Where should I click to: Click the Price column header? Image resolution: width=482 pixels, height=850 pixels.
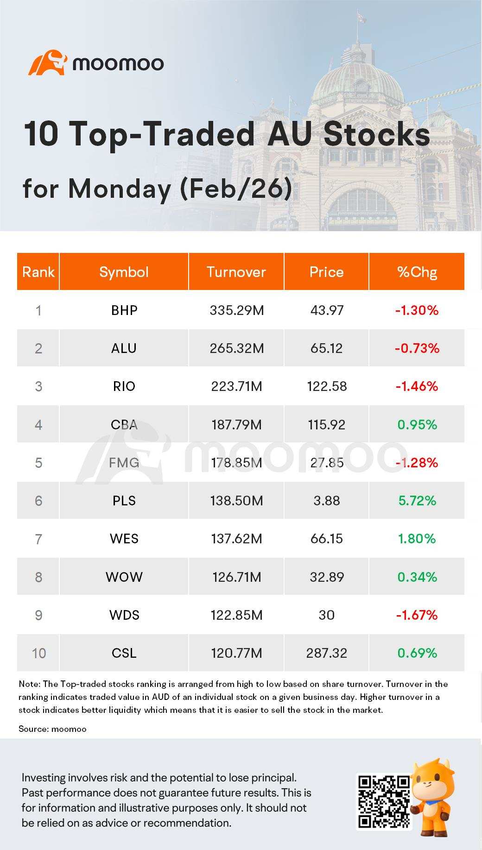(x=327, y=272)
